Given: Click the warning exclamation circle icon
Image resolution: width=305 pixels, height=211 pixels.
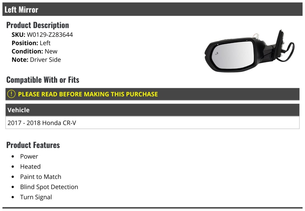Looking at the screenshot, I should pyautogui.click(x=11, y=94).
